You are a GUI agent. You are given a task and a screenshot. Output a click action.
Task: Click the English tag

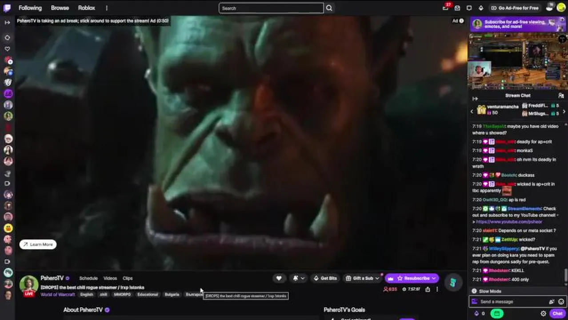87,295
